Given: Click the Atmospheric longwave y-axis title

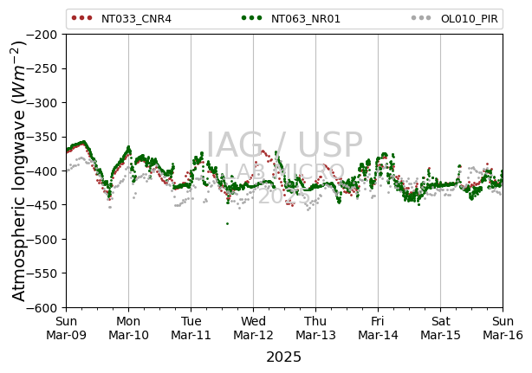Looking at the screenshot, I should (x=19, y=171).
